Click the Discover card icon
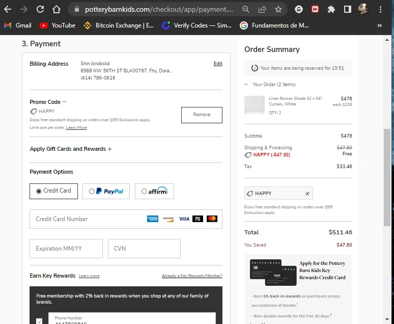Screen dimensions: 394x324 (168, 219)
